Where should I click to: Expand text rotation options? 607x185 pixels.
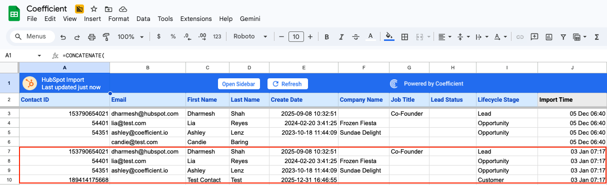(x=500, y=37)
